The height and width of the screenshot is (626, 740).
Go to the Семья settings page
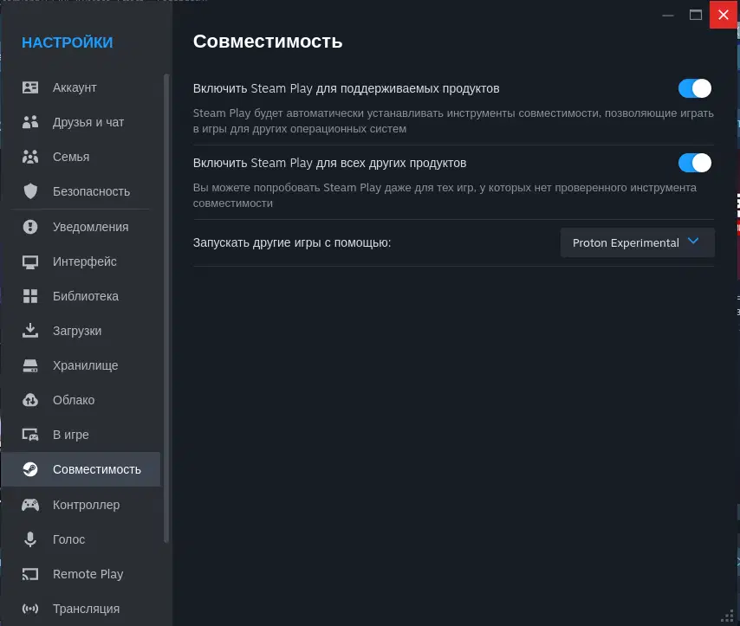[70, 157]
